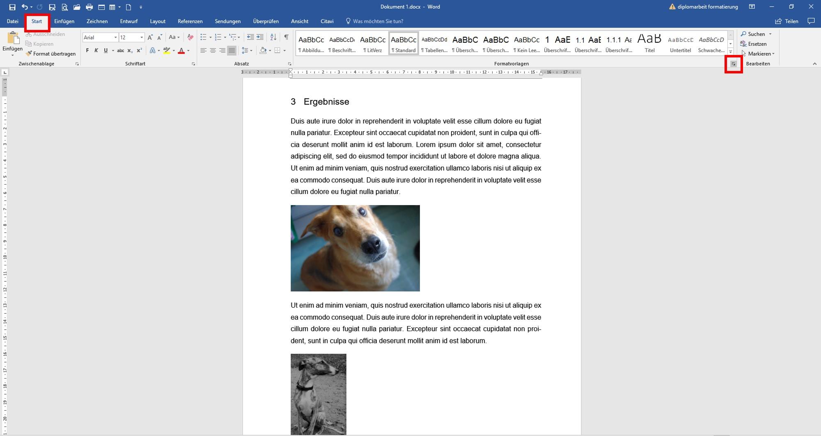Decrease the font size with the smaller A icon
The height and width of the screenshot is (436, 821).
[x=160, y=37]
